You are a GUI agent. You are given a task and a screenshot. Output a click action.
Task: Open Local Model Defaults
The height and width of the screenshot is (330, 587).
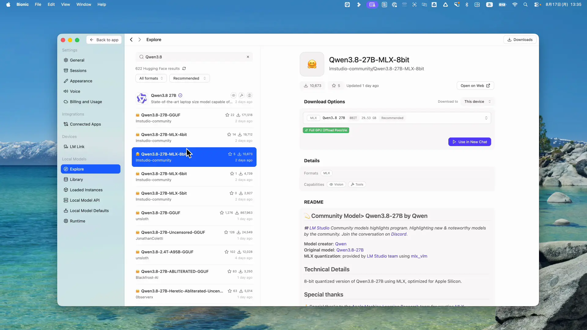(x=90, y=211)
